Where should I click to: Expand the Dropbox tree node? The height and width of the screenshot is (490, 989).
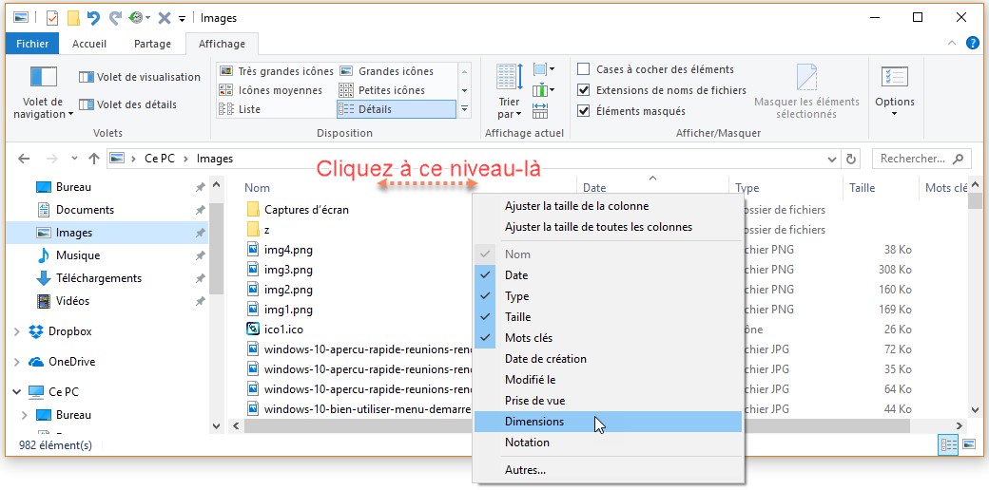pos(17,331)
